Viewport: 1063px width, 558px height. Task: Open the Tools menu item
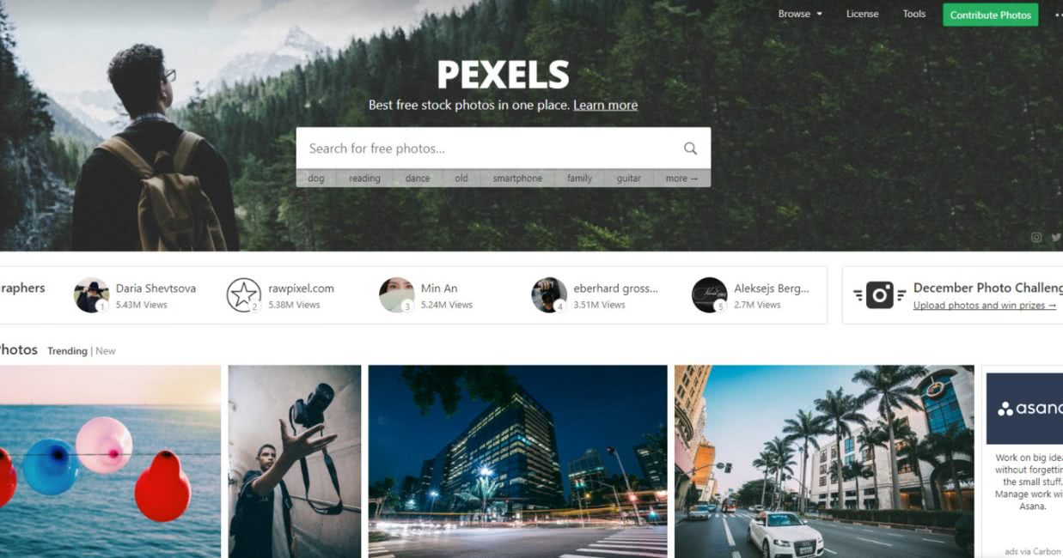914,14
